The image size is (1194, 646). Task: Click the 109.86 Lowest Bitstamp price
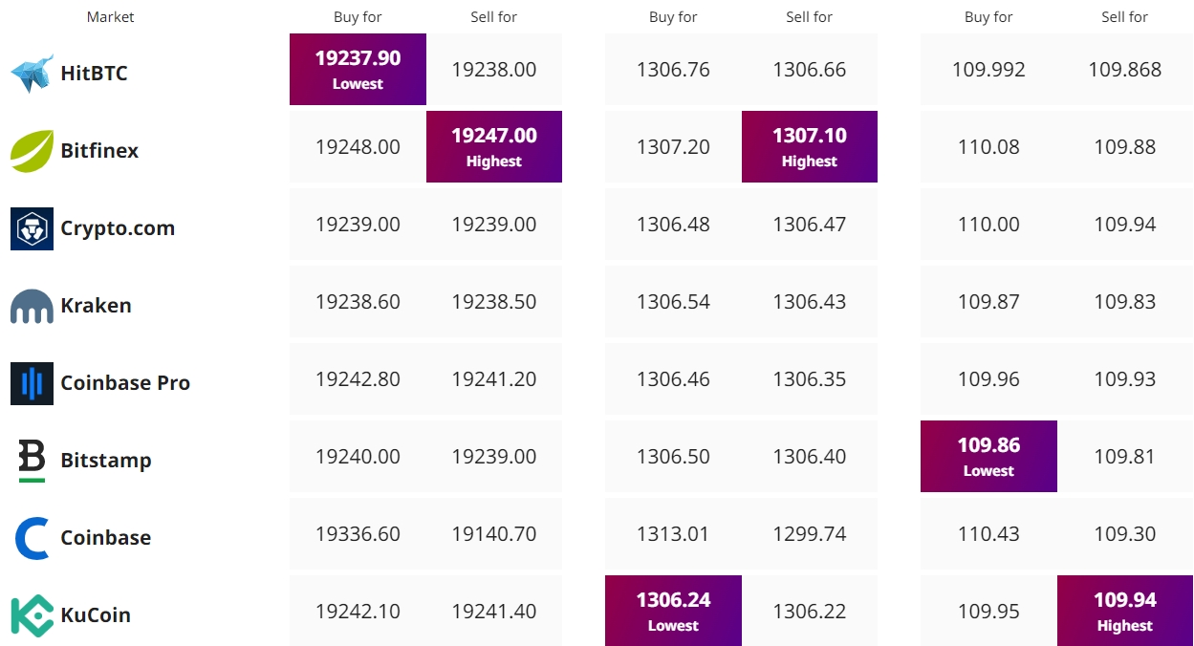(x=988, y=457)
